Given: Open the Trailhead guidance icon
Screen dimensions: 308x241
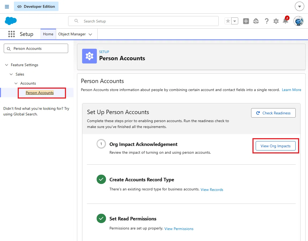Looking at the screenshot, I should click(256, 21).
